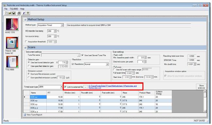Uncheck Use Last Saved Tune File

tap(82, 55)
